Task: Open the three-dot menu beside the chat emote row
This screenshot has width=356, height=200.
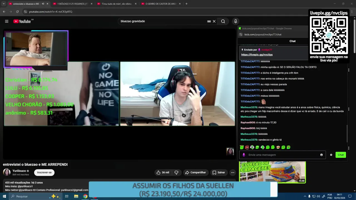Action: tap(348, 148)
